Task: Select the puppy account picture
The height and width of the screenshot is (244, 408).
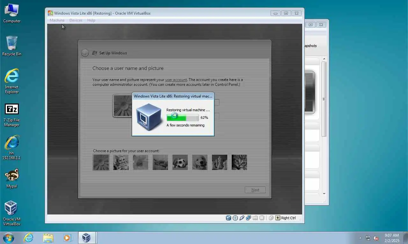Action: click(x=200, y=162)
